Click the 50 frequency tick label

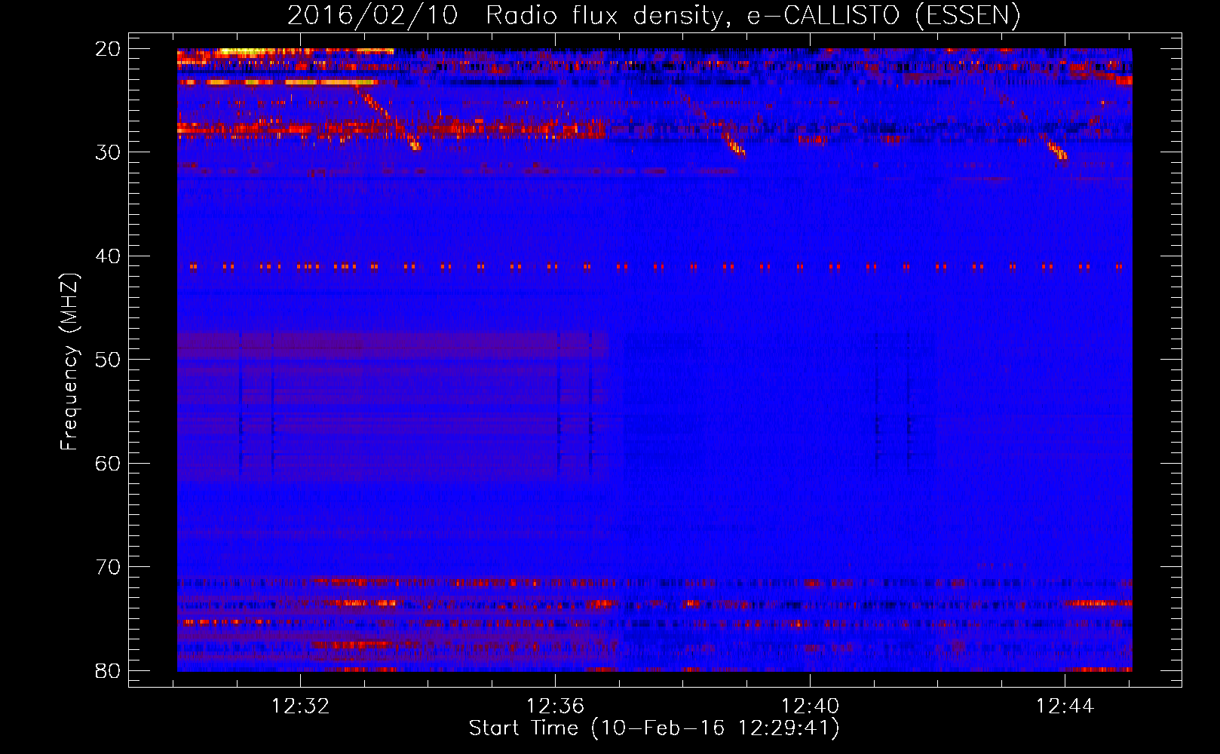[108, 360]
